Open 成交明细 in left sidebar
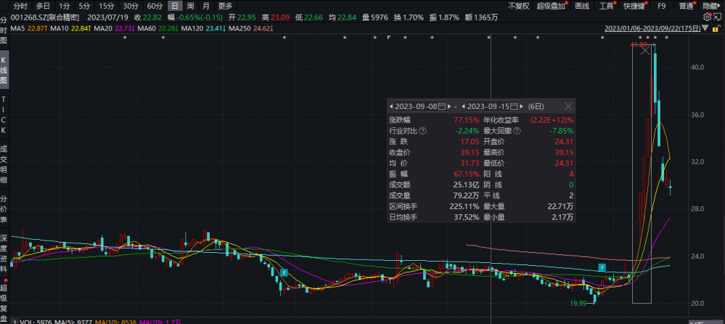The width and height of the screenshot is (725, 324). (4, 165)
